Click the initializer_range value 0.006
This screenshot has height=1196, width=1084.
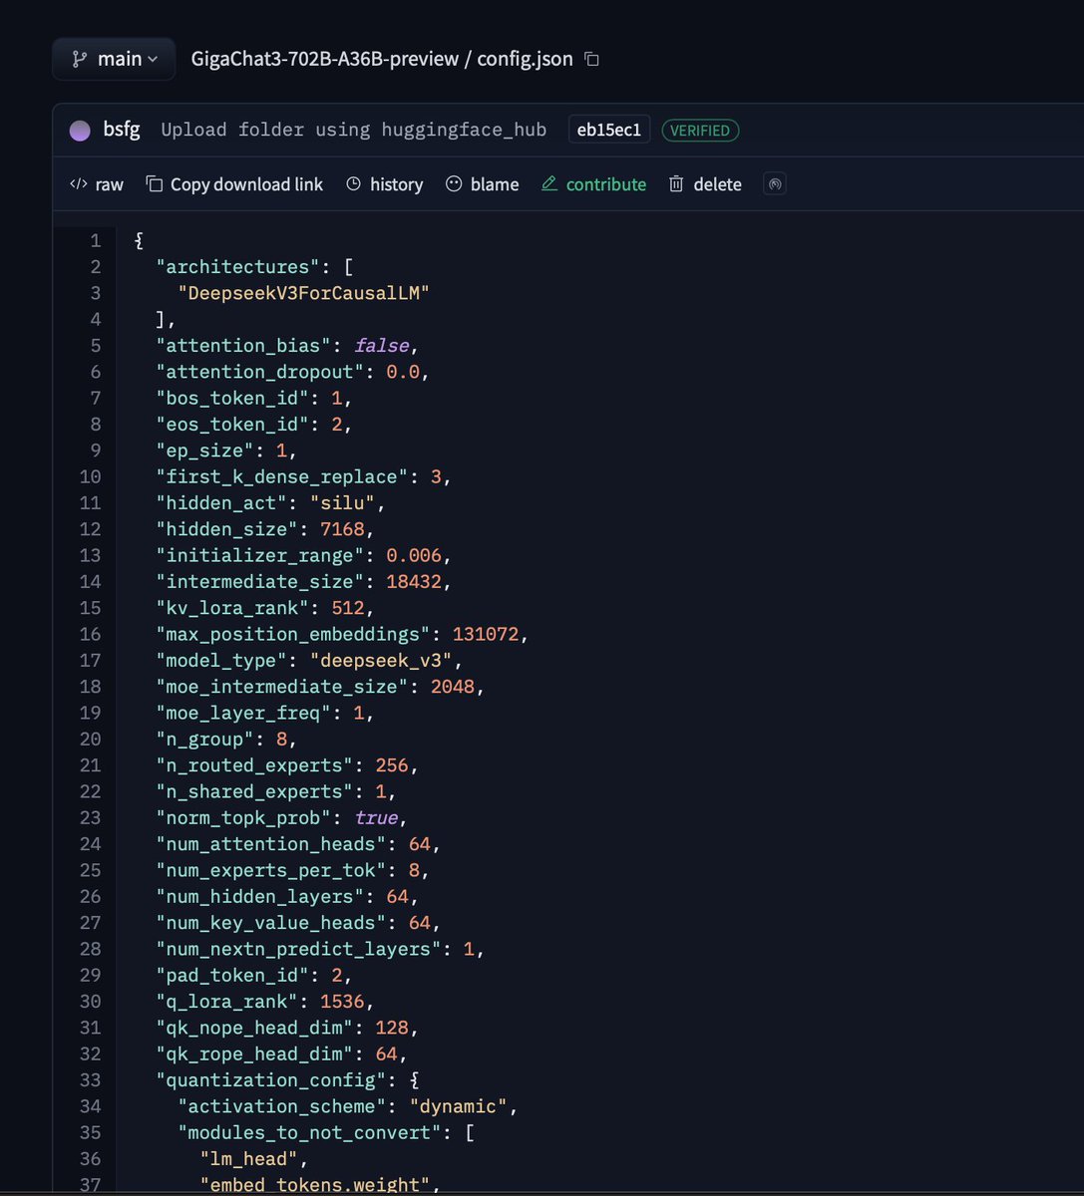[414, 555]
